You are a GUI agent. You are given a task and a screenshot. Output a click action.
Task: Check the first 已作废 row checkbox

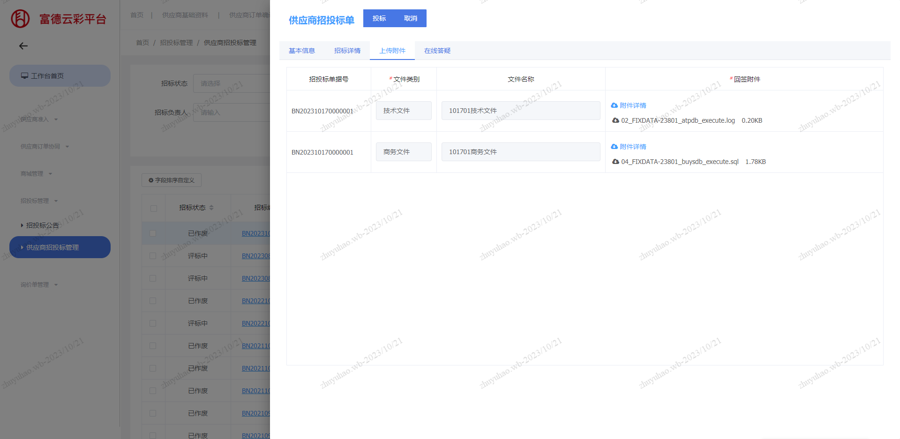(x=153, y=233)
